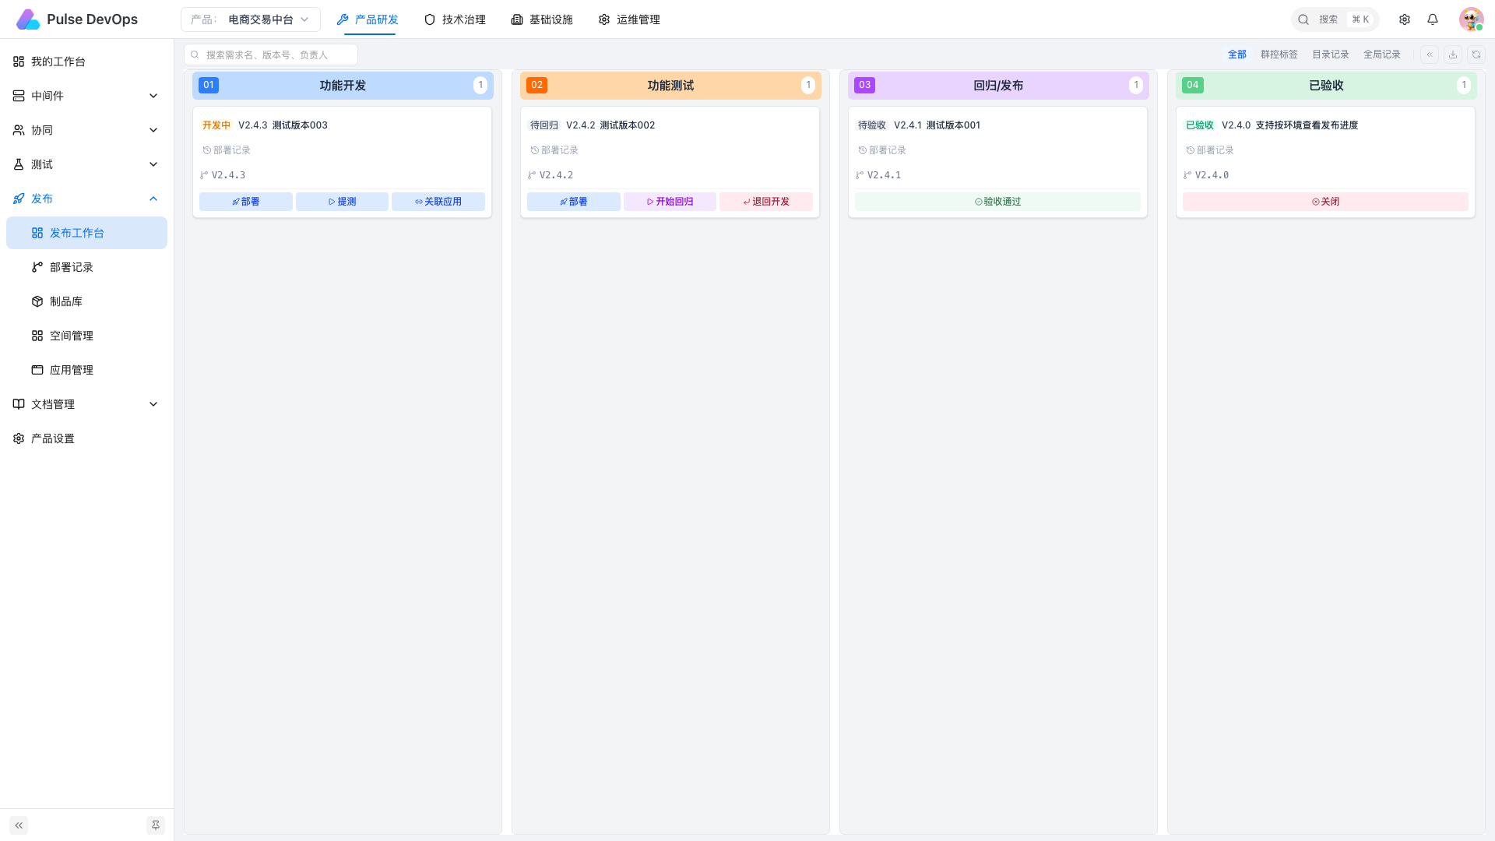1495x841 pixels.
Task: Expand the 文档管理 sidebar section
Action: 86,404
